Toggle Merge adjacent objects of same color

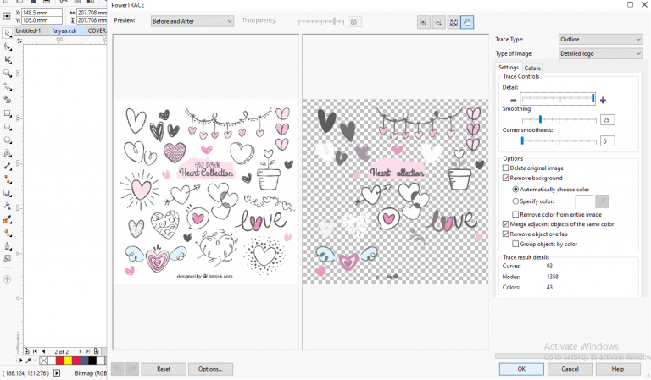click(x=505, y=223)
